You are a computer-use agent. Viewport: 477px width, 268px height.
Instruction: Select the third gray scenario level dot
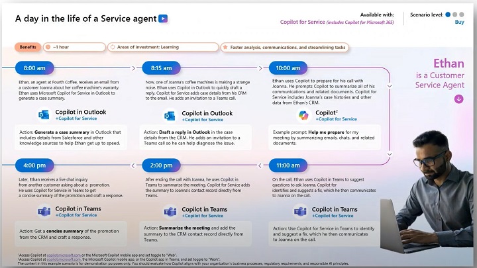pyautogui.click(x=461, y=13)
